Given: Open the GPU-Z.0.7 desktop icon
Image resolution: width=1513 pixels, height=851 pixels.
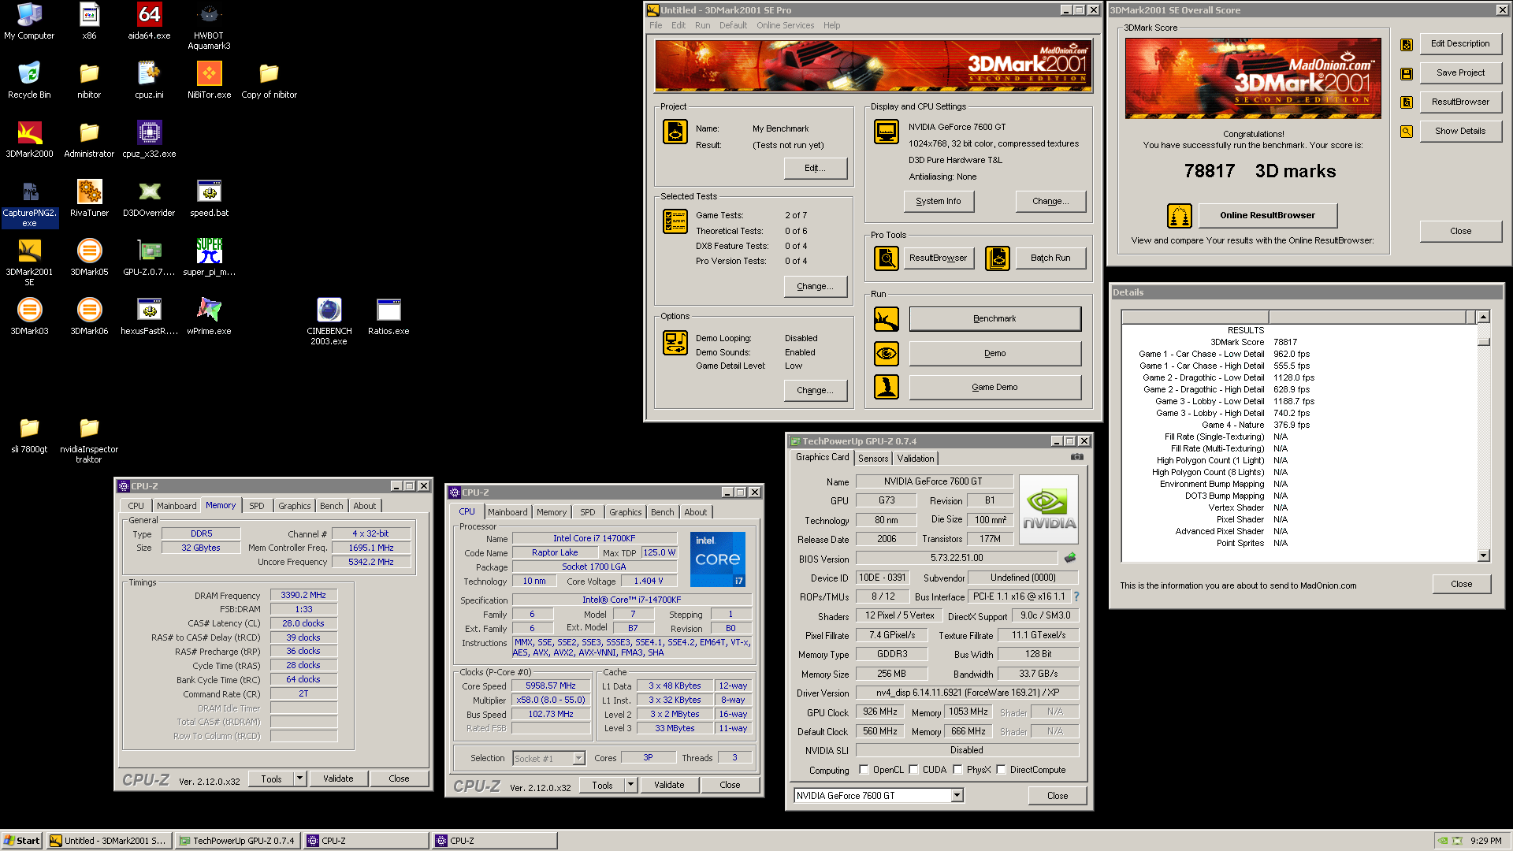Looking at the screenshot, I should [149, 257].
